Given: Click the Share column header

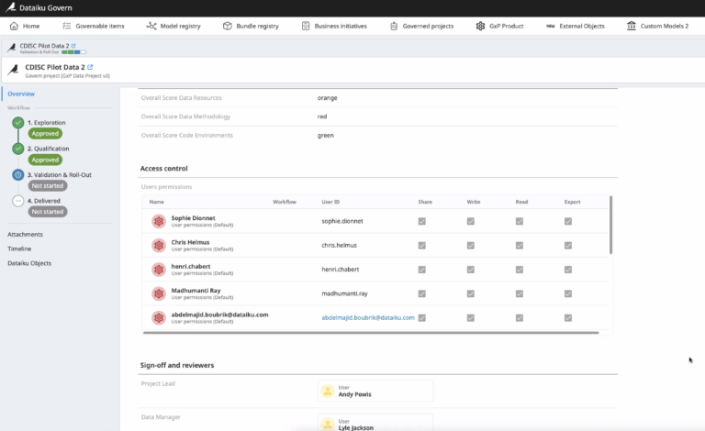Looking at the screenshot, I should [425, 202].
